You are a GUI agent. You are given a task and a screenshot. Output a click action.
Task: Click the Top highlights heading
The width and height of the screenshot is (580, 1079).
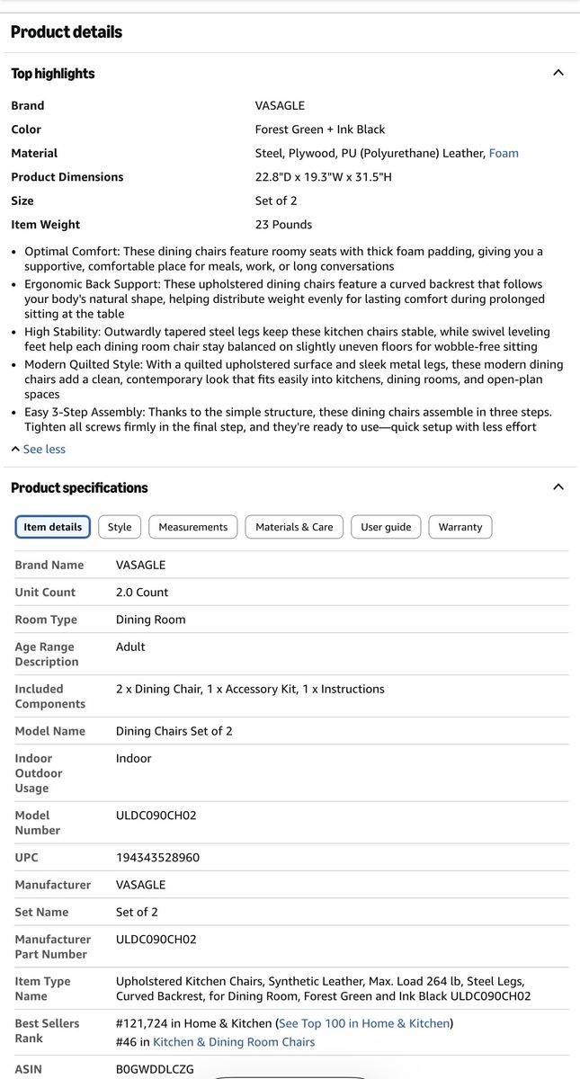click(x=53, y=74)
